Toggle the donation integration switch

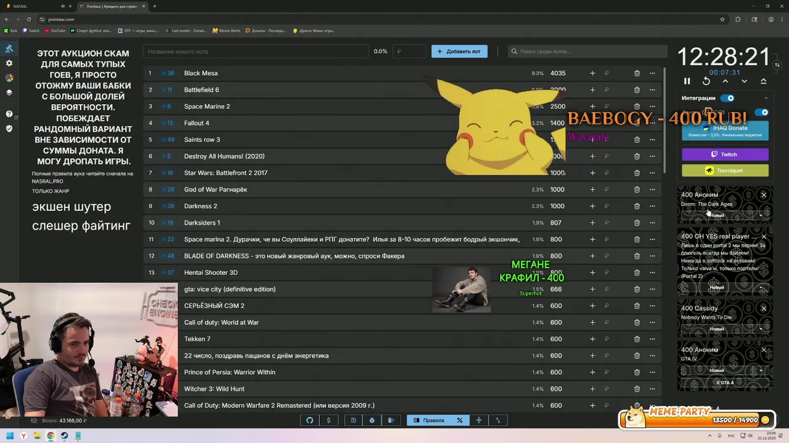tap(762, 113)
